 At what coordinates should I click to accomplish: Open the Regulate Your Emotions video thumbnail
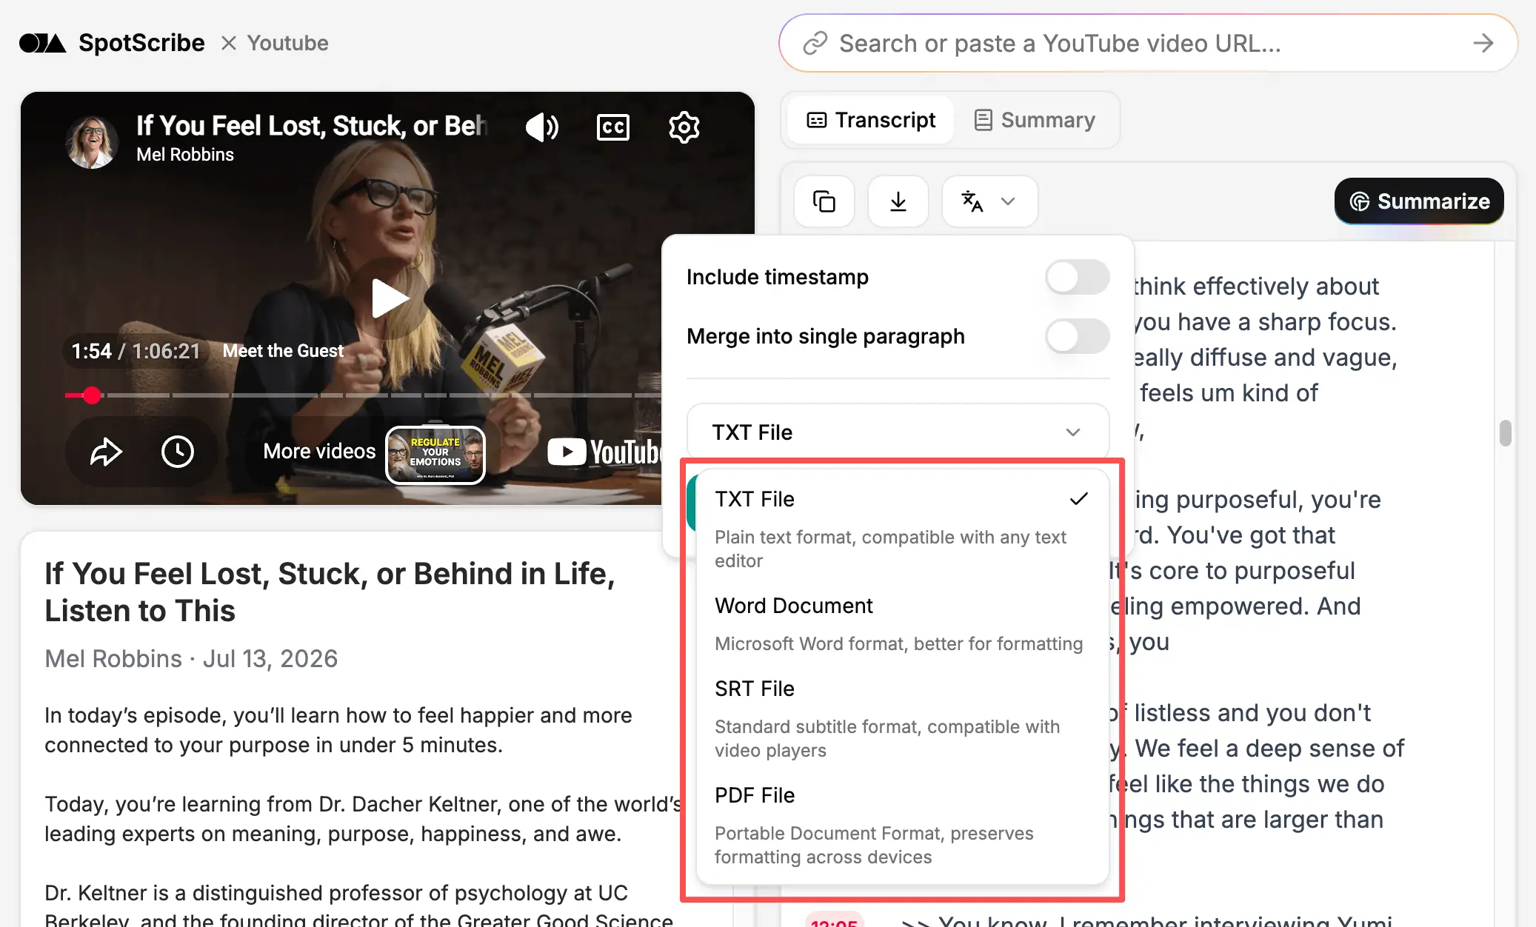[435, 455]
